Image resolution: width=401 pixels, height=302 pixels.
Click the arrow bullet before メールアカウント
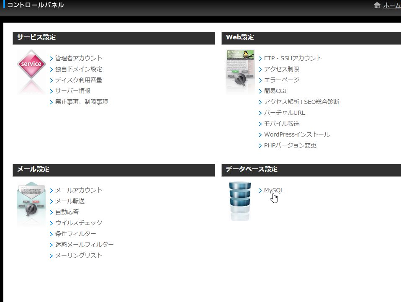[51, 191]
